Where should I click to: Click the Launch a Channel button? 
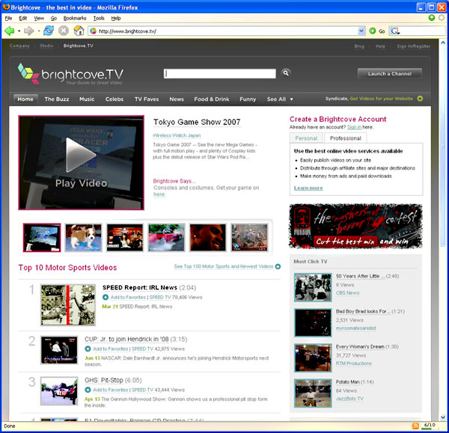[389, 73]
